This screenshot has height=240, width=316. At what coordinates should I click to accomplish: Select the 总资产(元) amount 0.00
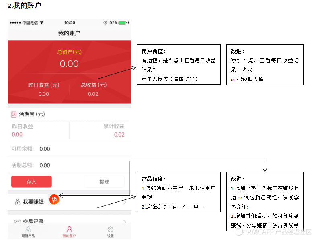tap(69, 64)
